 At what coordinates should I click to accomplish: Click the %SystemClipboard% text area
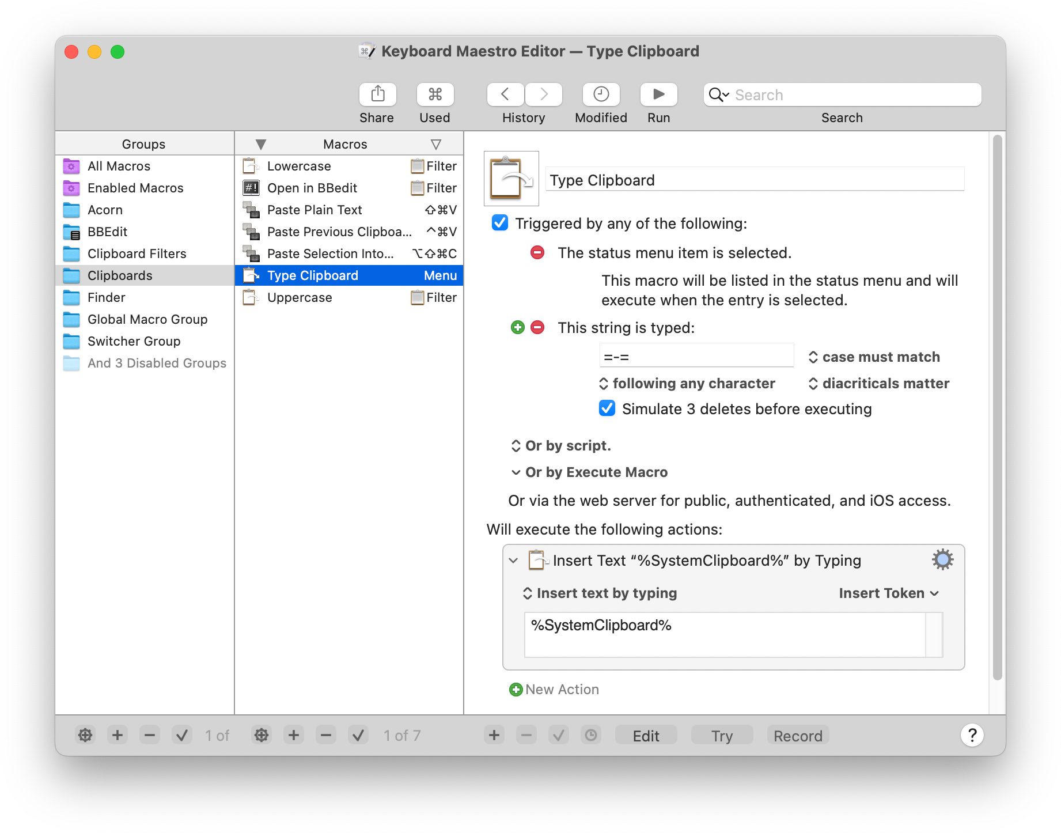point(725,634)
